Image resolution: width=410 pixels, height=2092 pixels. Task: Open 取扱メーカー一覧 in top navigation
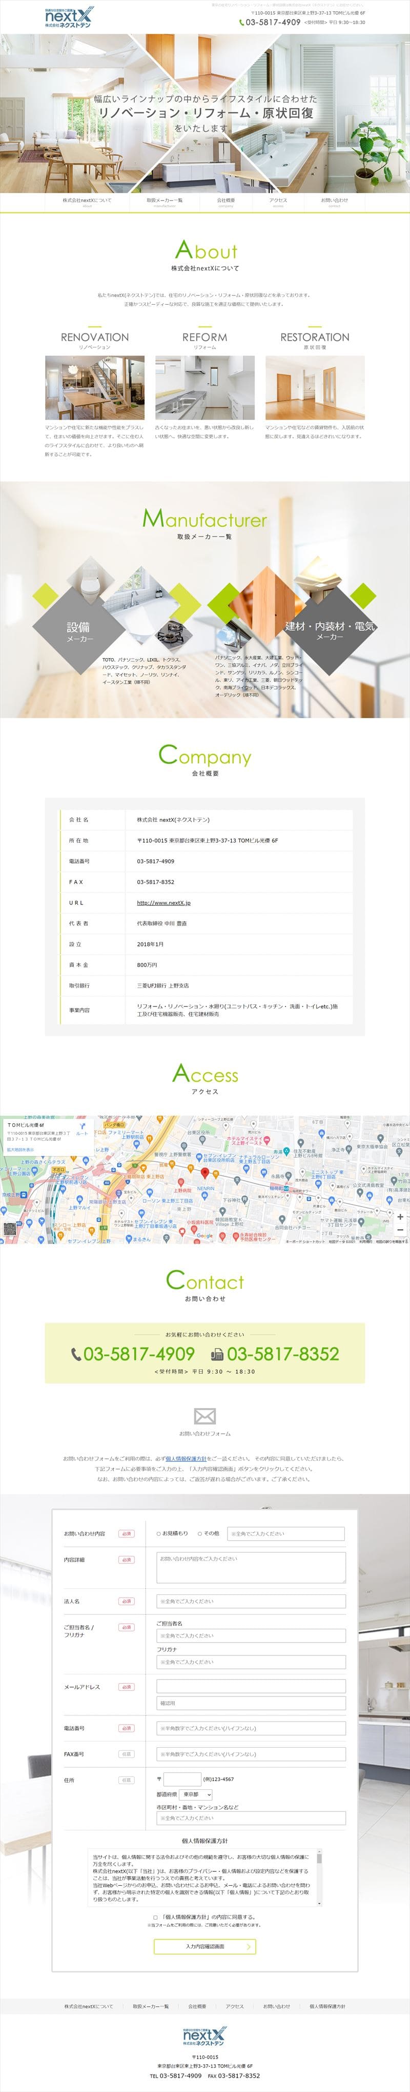[164, 201]
